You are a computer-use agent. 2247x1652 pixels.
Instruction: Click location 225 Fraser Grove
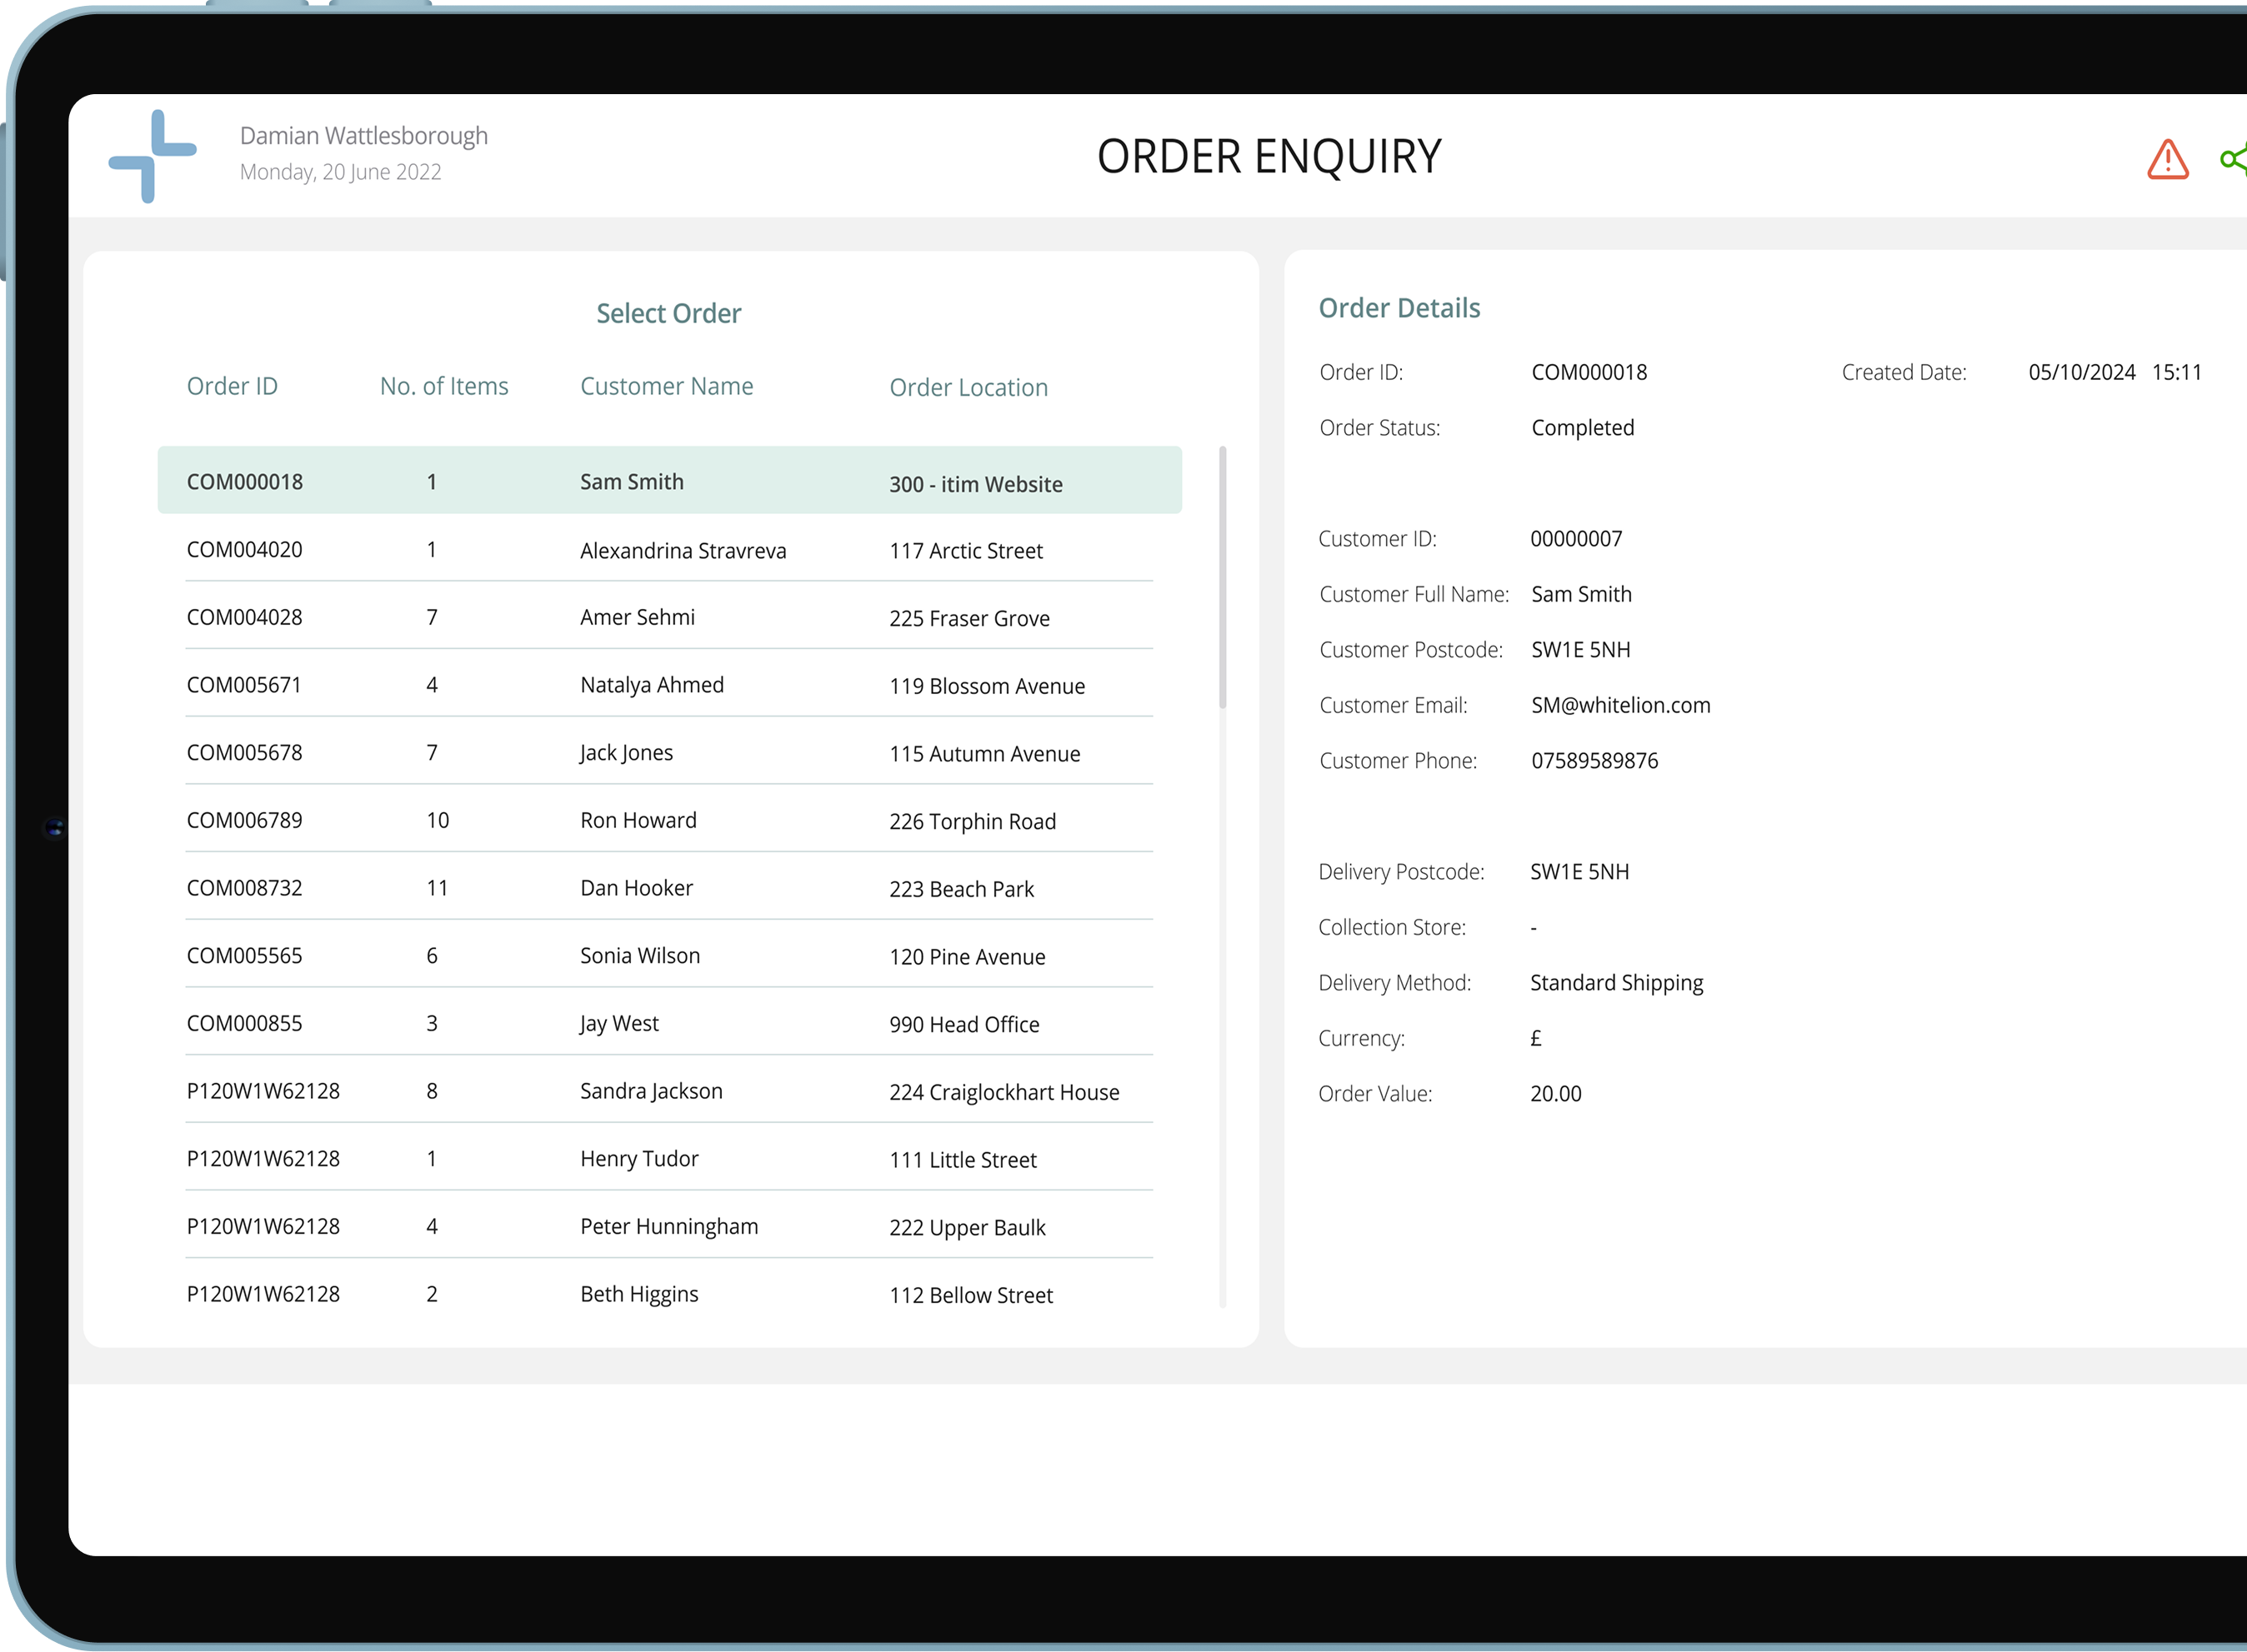click(x=969, y=618)
